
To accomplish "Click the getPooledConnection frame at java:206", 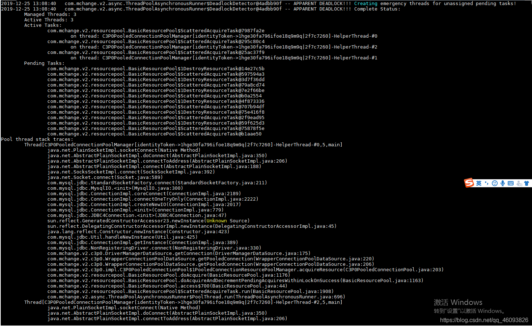I will tap(211, 264).
